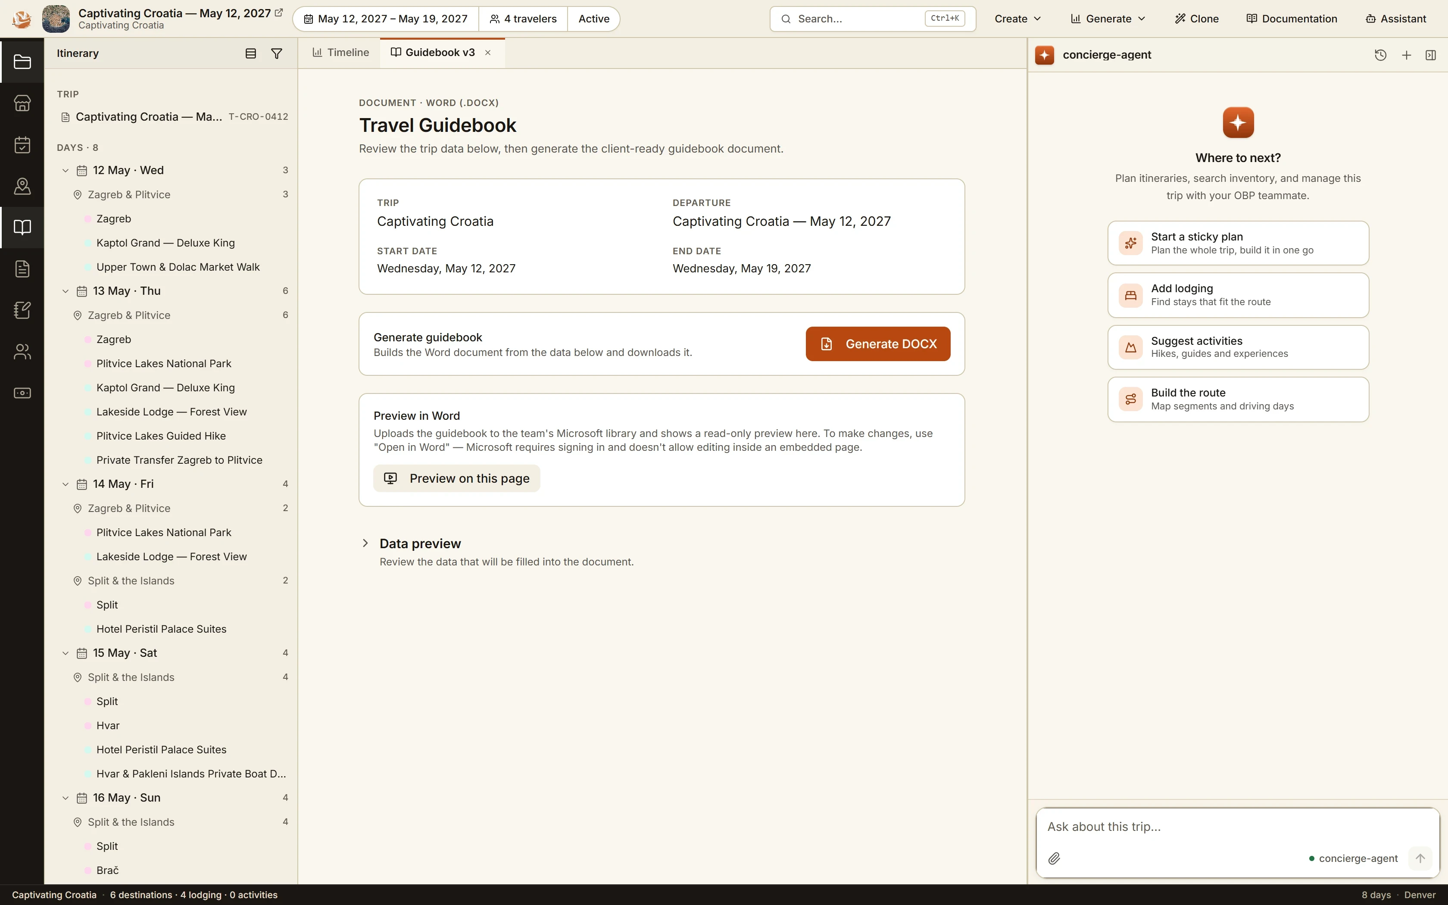Open the storefront icon in left sidebar
Image resolution: width=1448 pixels, height=905 pixels.
point(22,103)
